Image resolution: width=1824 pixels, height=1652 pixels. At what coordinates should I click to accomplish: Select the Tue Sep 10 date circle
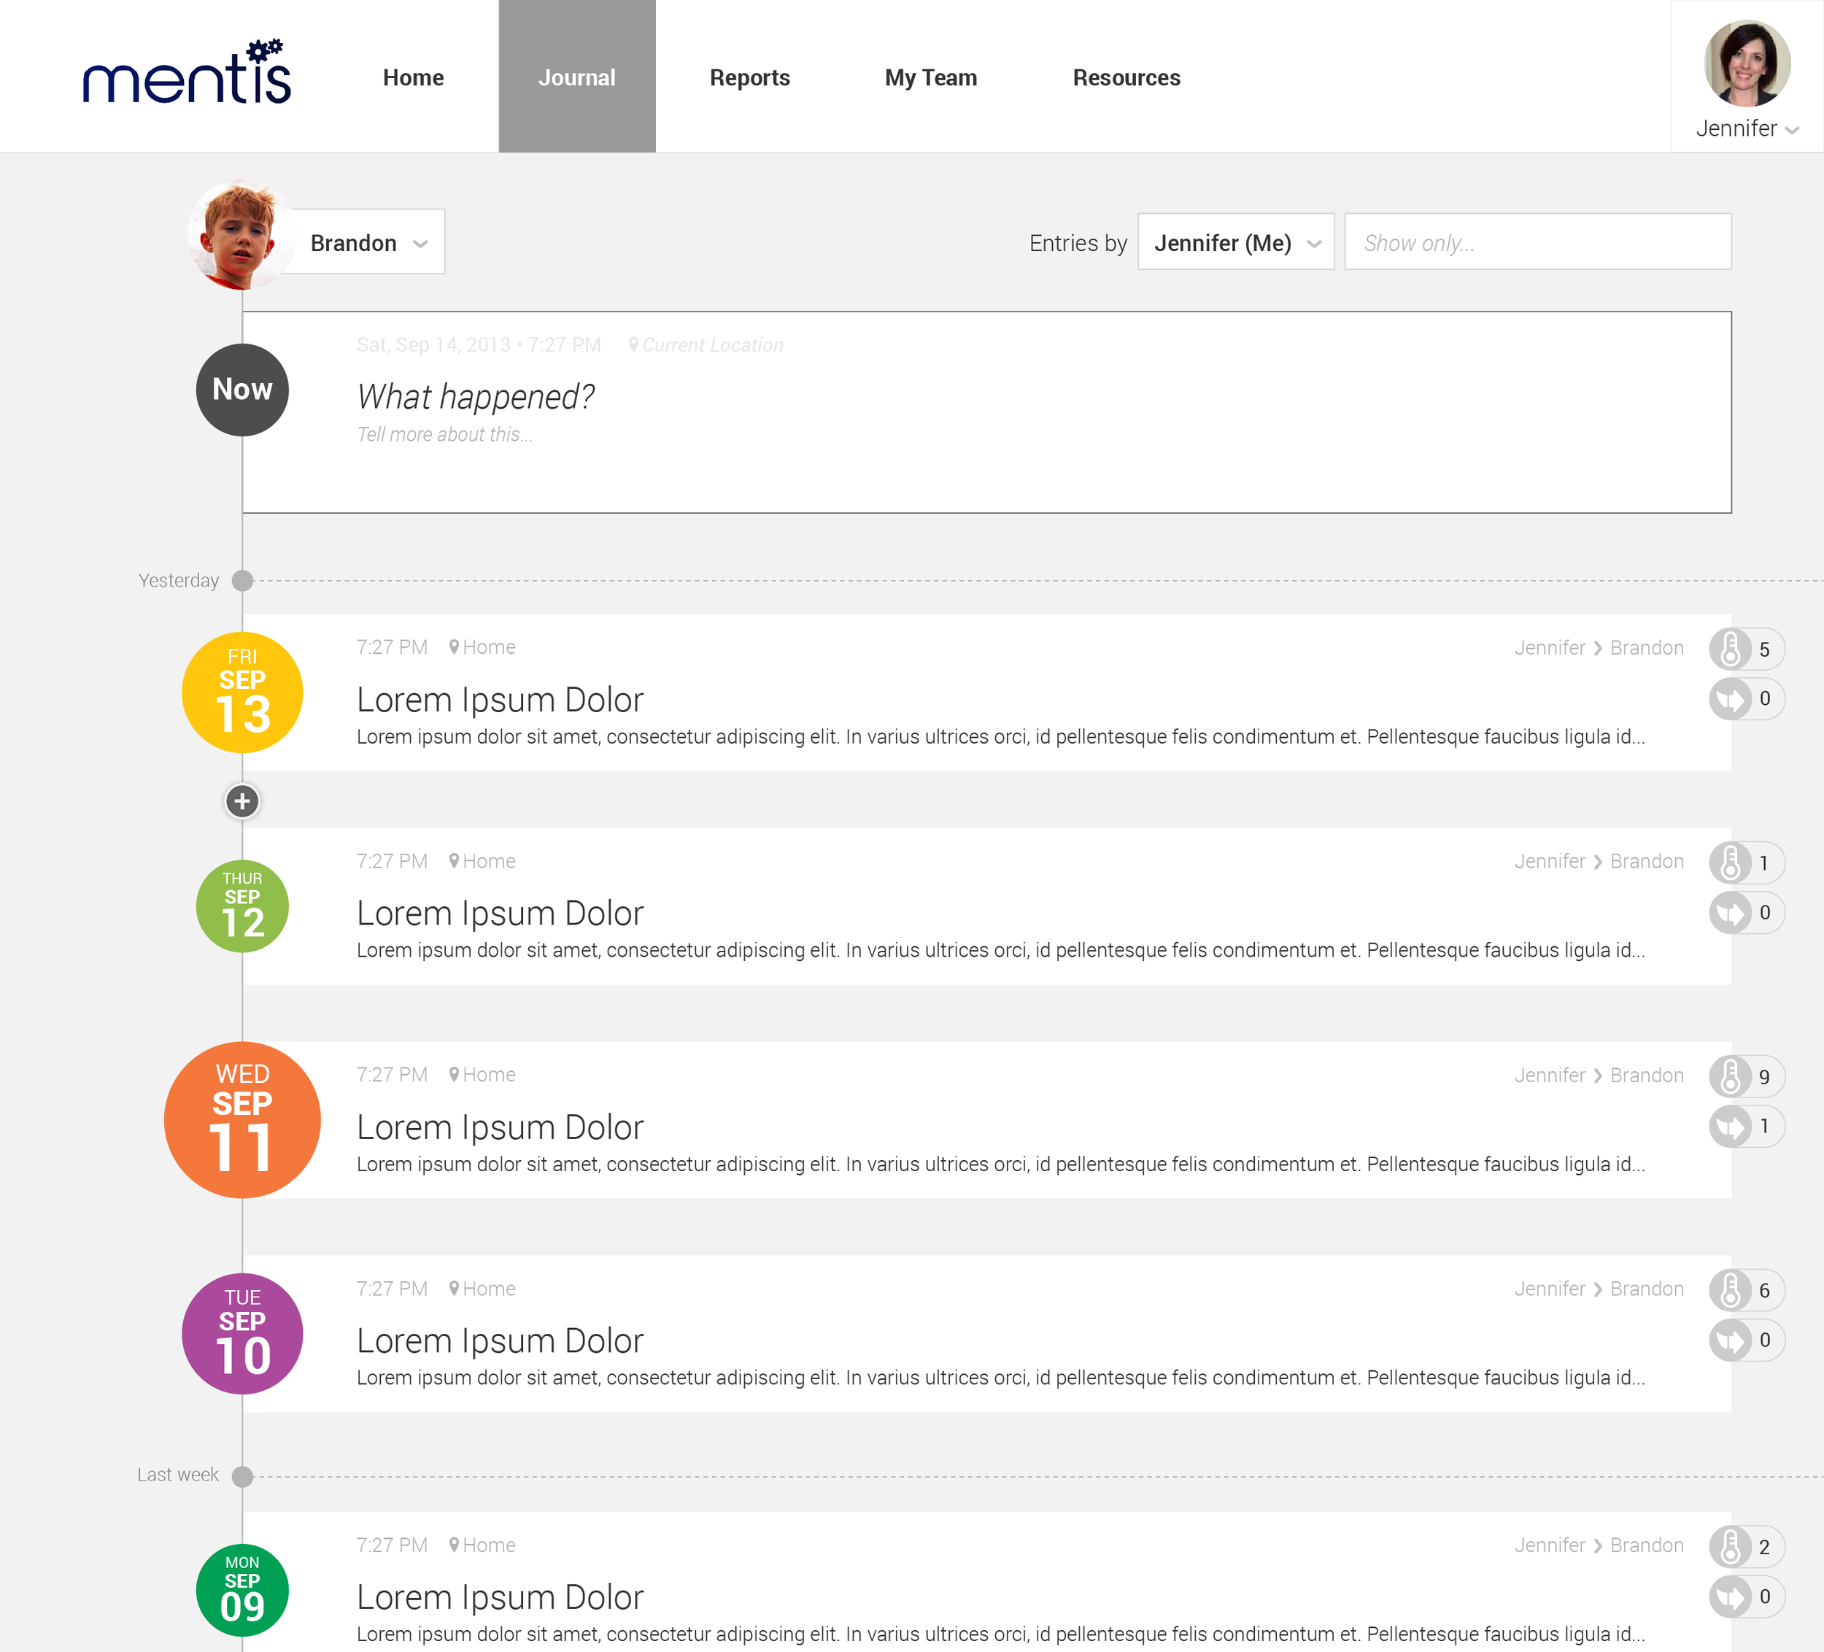[241, 1332]
